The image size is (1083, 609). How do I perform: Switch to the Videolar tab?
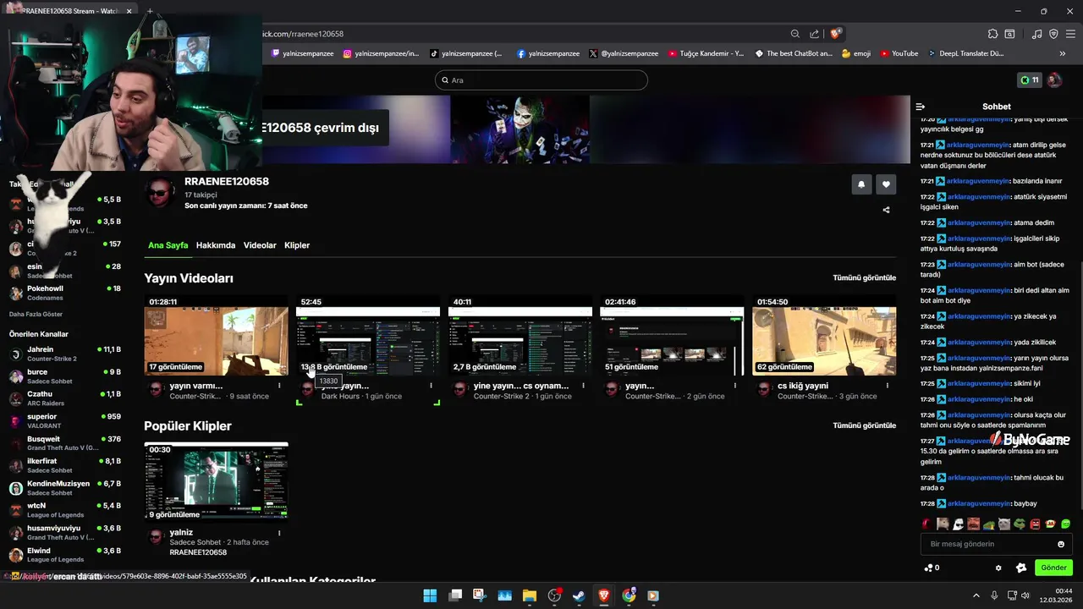point(260,245)
